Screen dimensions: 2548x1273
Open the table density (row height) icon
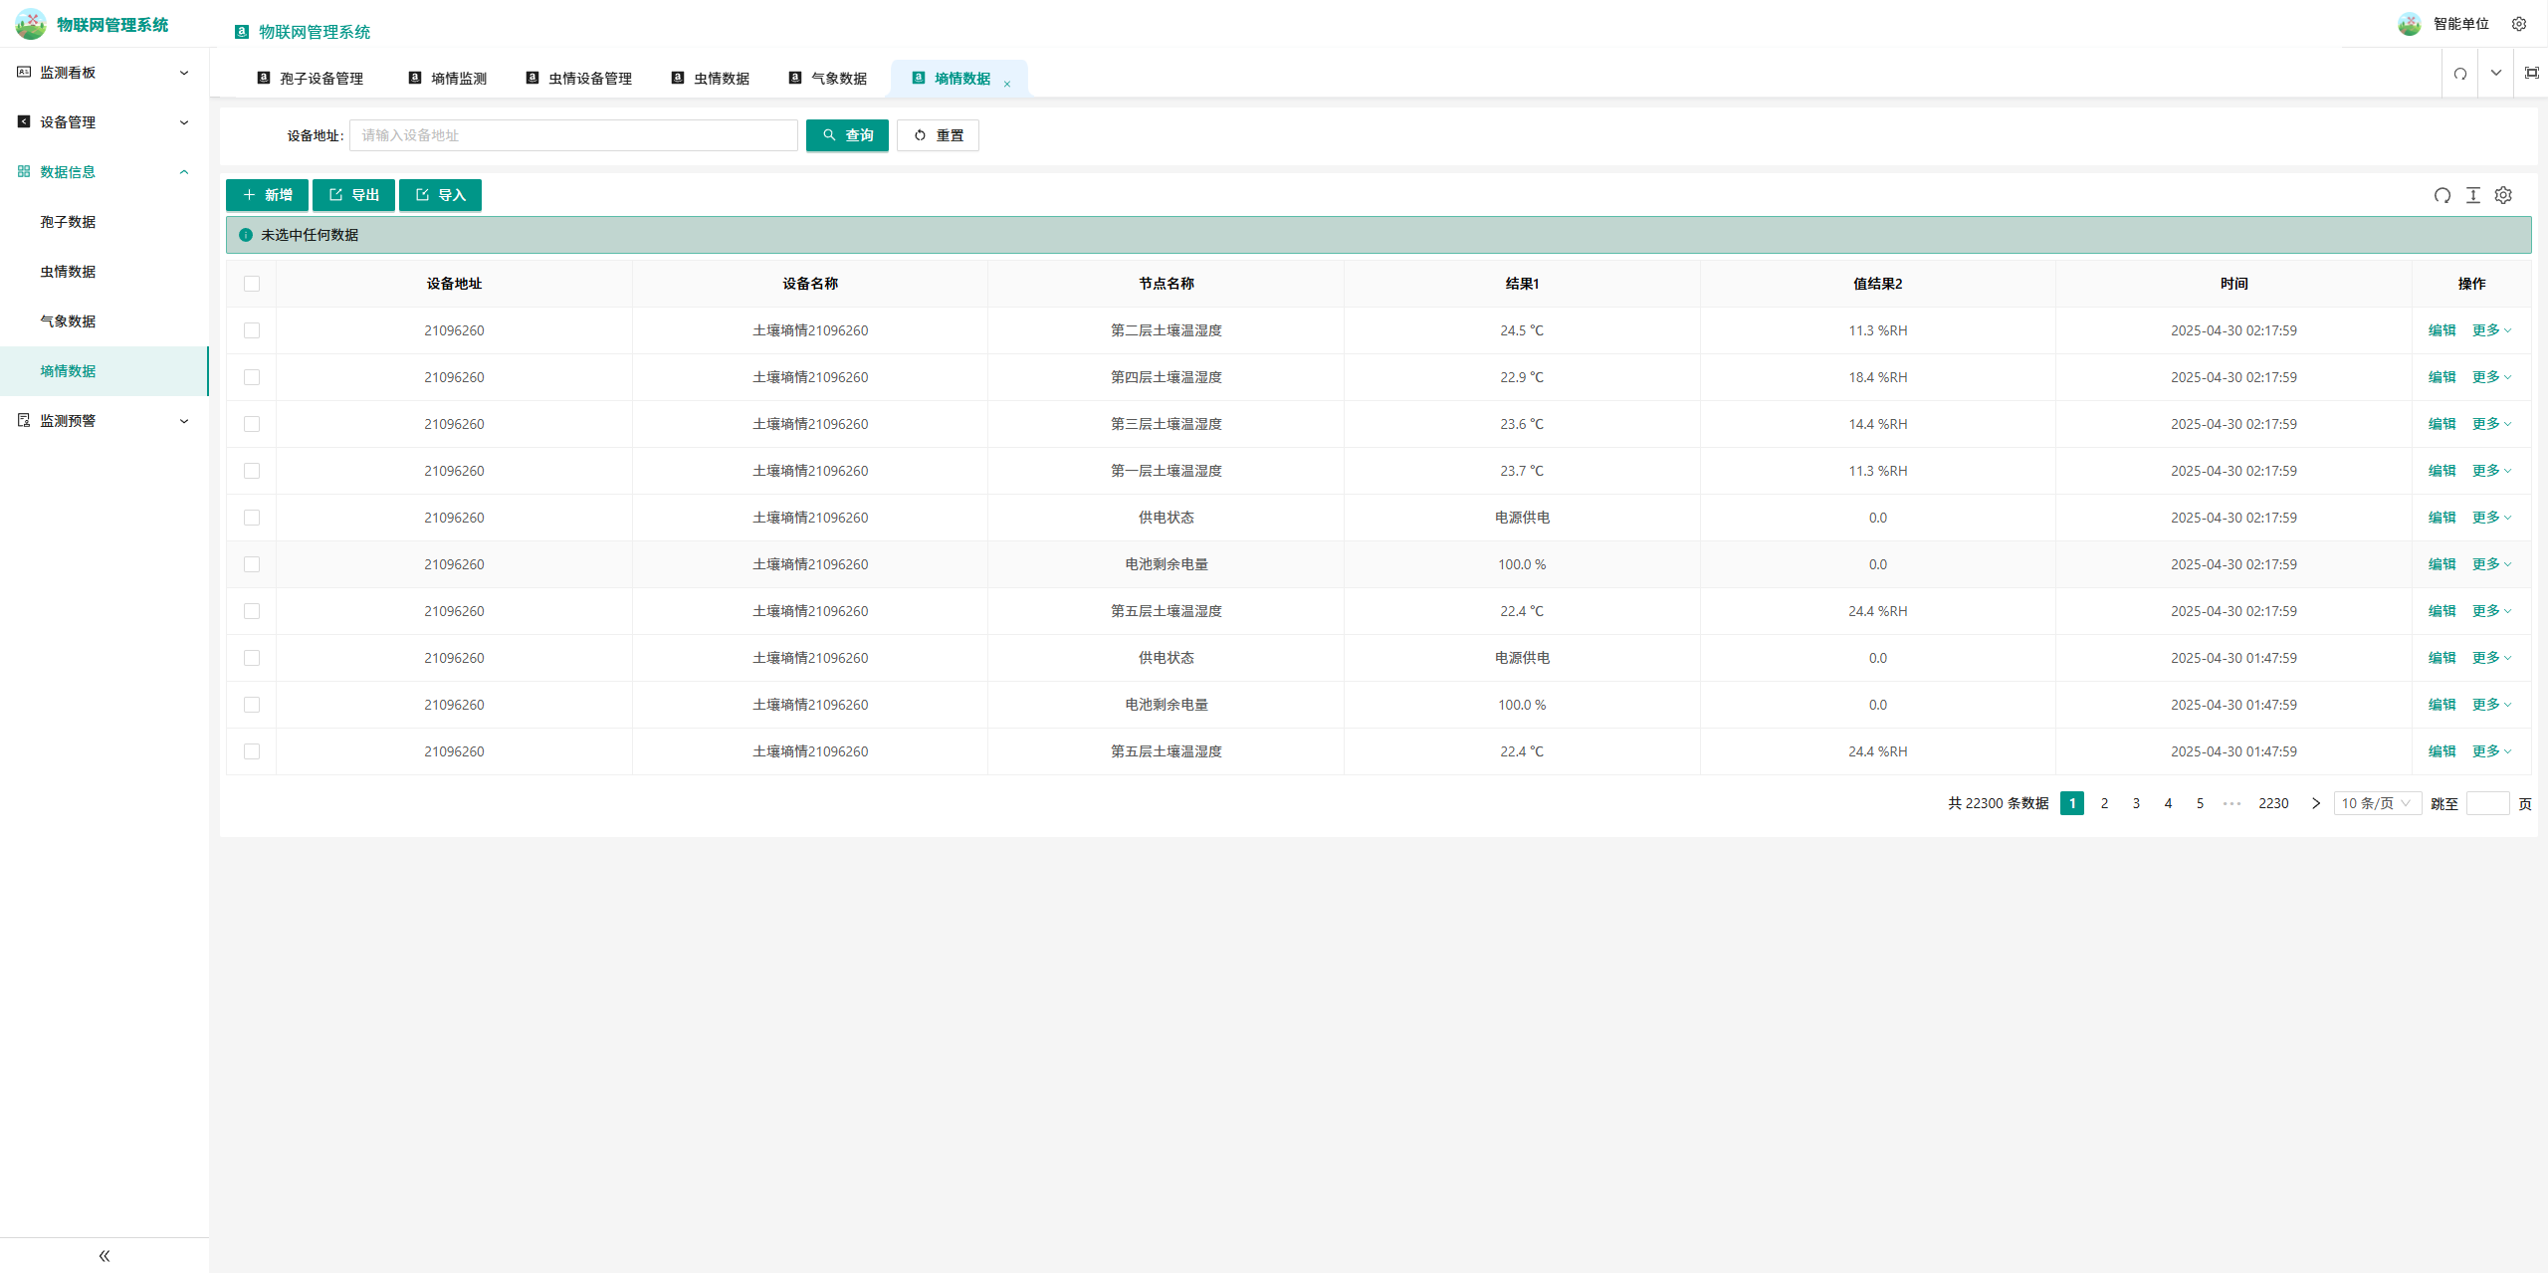tap(2472, 195)
